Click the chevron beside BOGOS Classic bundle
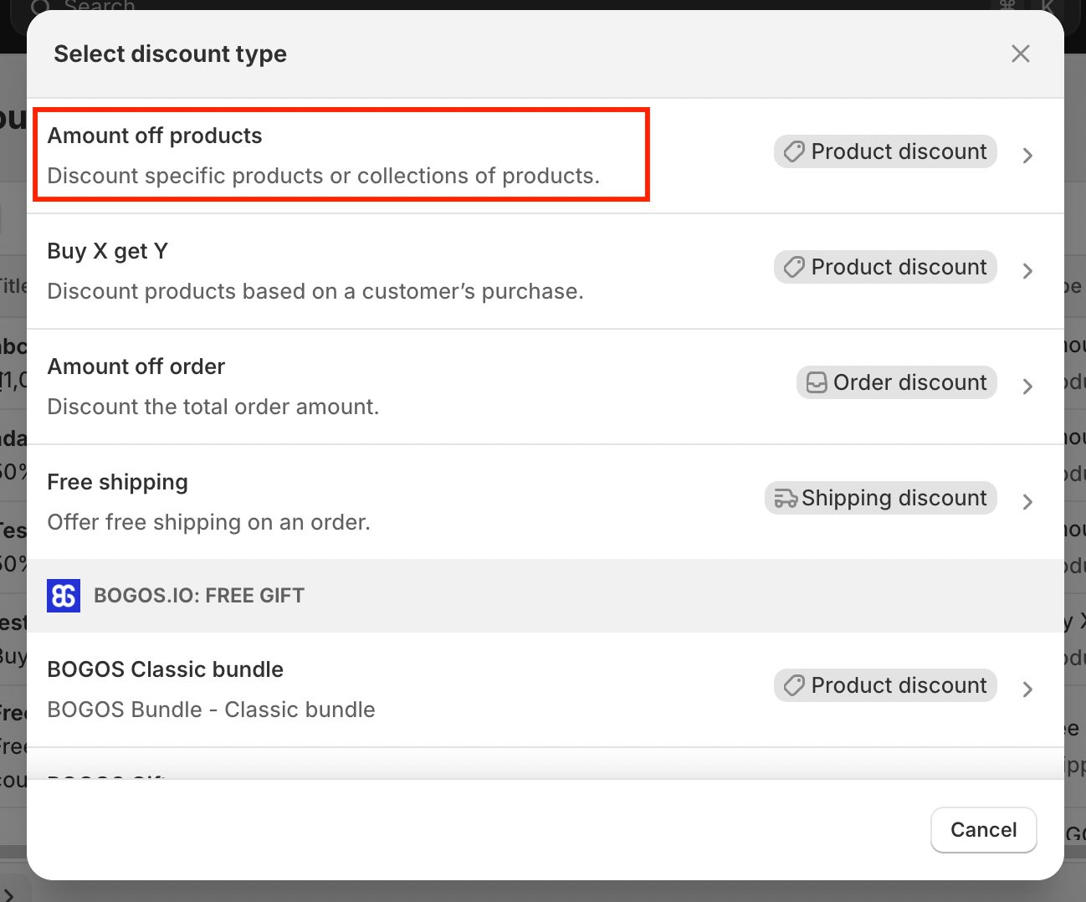This screenshot has width=1086, height=902. [x=1028, y=689]
